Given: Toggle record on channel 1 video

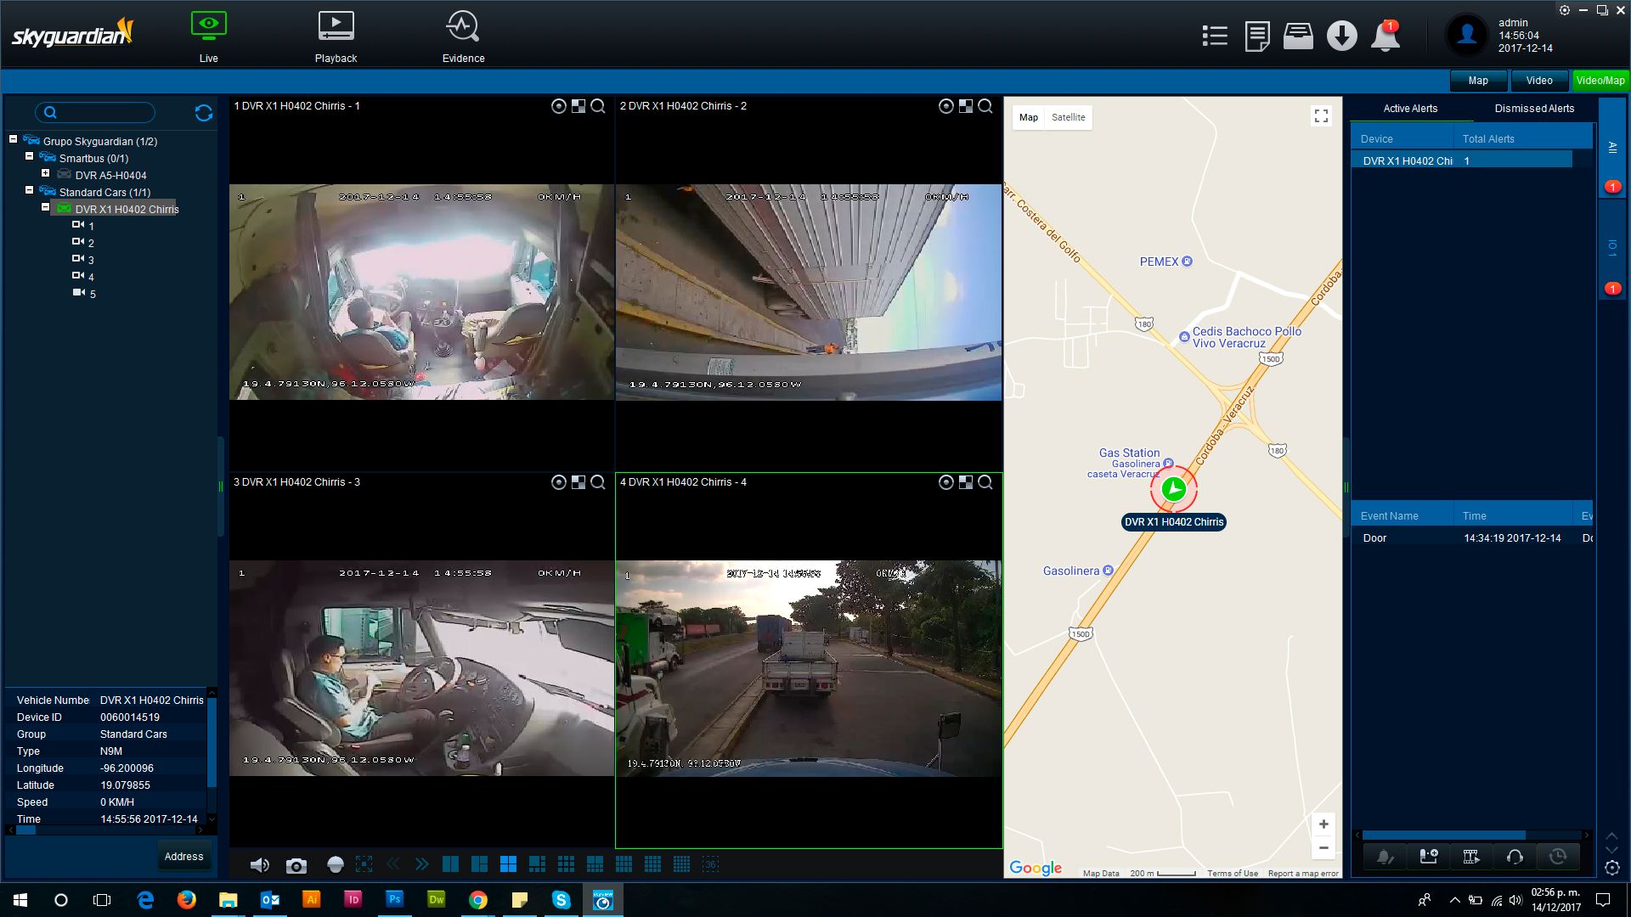Looking at the screenshot, I should coord(558,106).
